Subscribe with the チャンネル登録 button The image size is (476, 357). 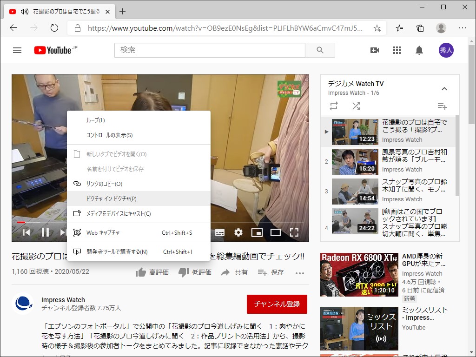click(x=277, y=304)
